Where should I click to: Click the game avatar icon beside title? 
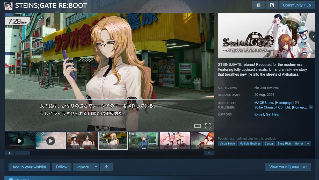pyautogui.click(x=9, y=6)
